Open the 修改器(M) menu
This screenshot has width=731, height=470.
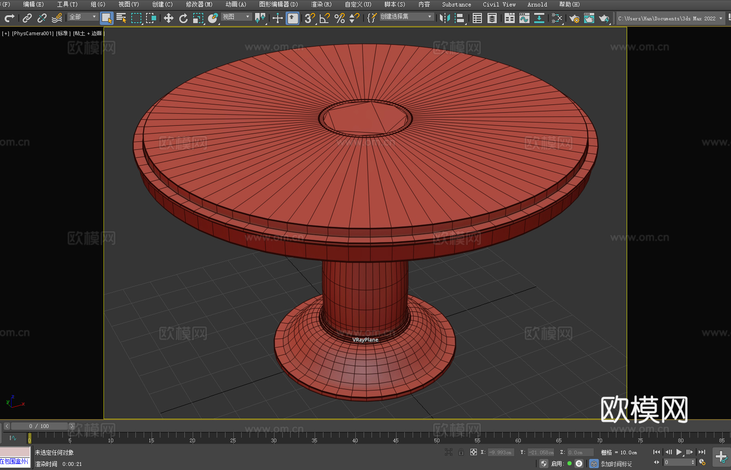coord(199,4)
